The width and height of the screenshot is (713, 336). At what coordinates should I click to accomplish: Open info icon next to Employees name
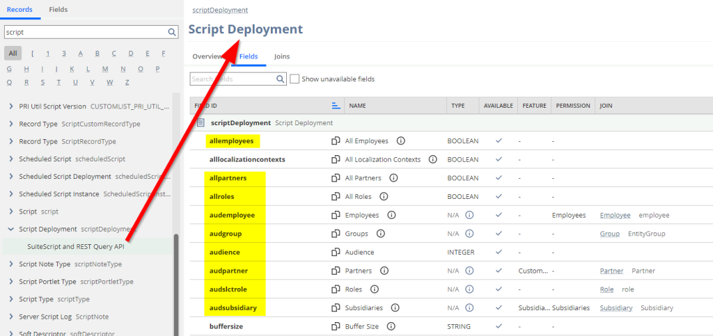click(x=391, y=215)
